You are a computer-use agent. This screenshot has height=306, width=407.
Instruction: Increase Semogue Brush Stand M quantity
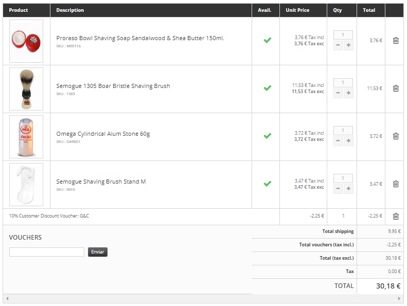coord(348,188)
